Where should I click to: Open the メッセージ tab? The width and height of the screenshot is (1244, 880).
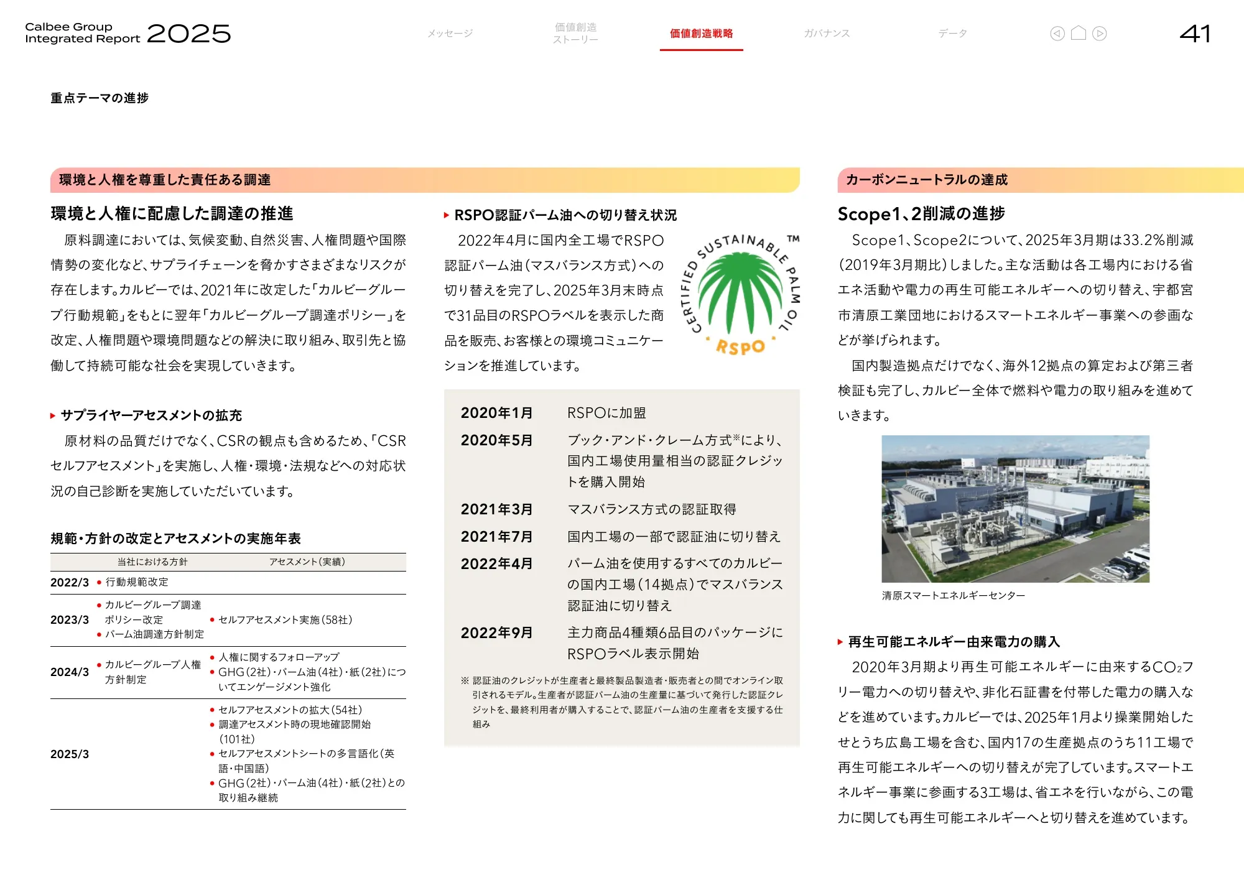450,34
